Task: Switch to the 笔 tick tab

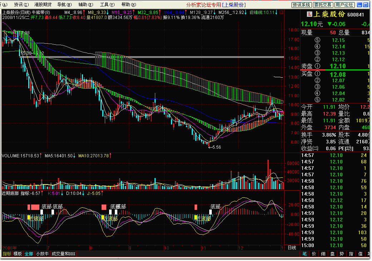Action: point(305,254)
